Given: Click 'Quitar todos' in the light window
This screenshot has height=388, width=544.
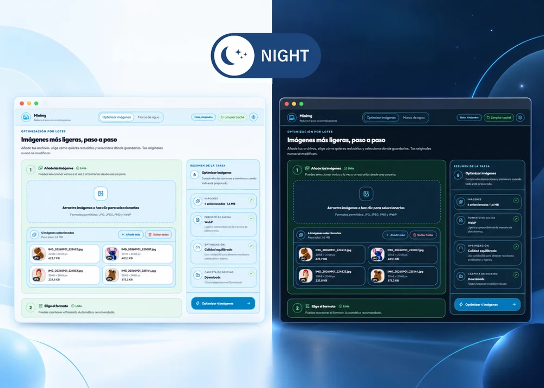Looking at the screenshot, I should tap(158, 235).
